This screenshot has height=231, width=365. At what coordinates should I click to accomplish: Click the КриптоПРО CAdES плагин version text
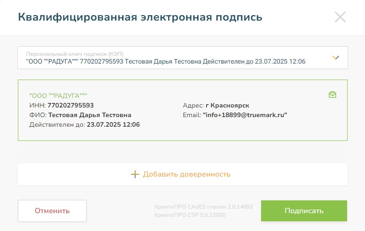(x=204, y=207)
